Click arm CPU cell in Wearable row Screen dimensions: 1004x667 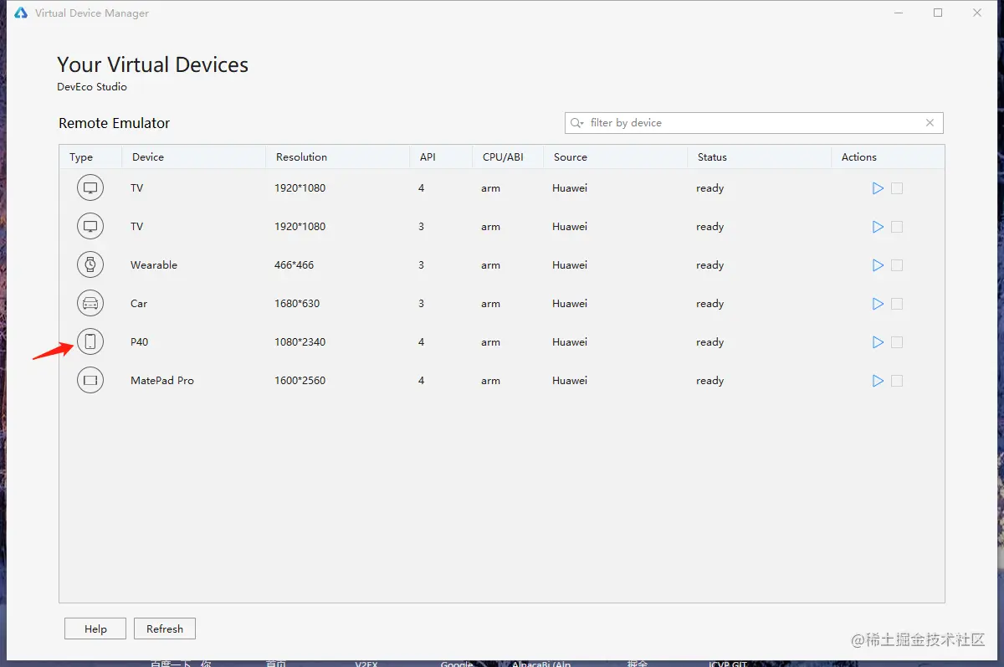[490, 265]
